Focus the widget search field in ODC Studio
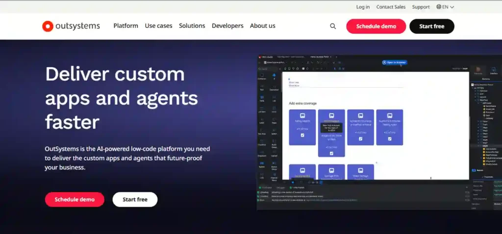The width and height of the screenshot is (502, 234). (x=267, y=69)
